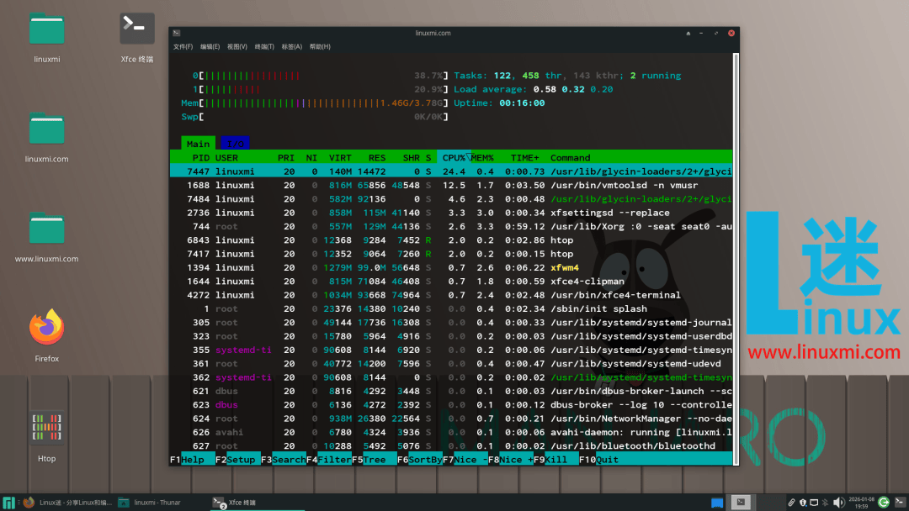
Task: Open the linuxmi folder on the desktop
Action: 46,28
